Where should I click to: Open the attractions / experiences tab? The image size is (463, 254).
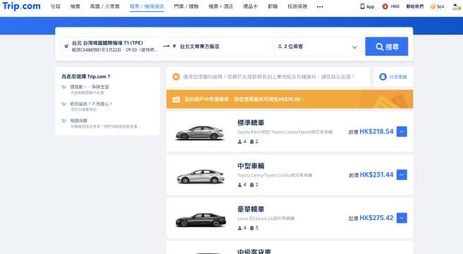(x=186, y=6)
